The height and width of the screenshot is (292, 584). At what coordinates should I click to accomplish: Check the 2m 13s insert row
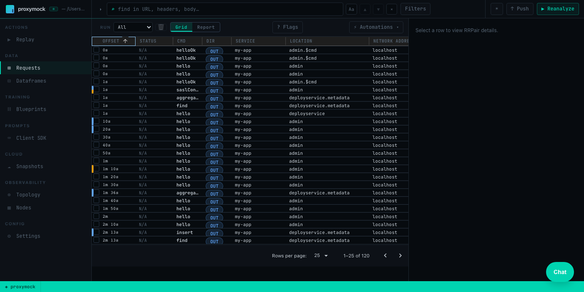[96, 232]
